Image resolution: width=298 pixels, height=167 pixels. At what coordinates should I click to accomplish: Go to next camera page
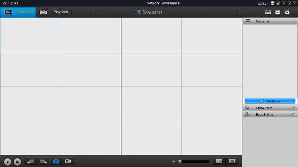[43, 161]
